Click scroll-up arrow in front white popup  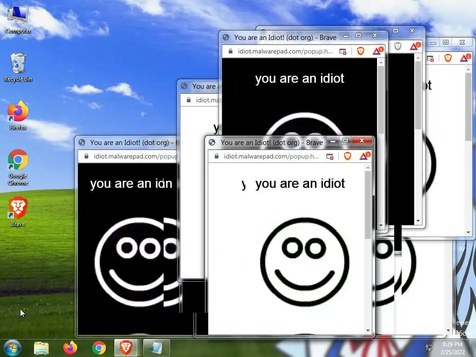point(368,167)
